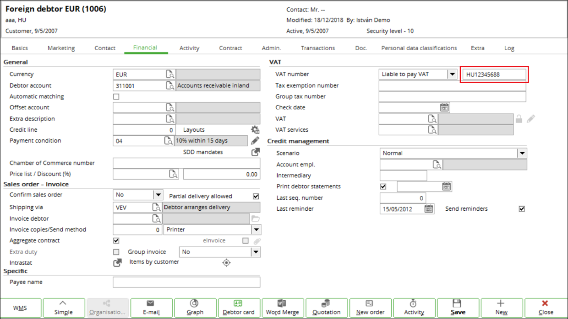Click the Items by customer target icon

pyautogui.click(x=226, y=262)
